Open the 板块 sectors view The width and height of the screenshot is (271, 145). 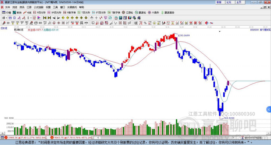(17, 13)
